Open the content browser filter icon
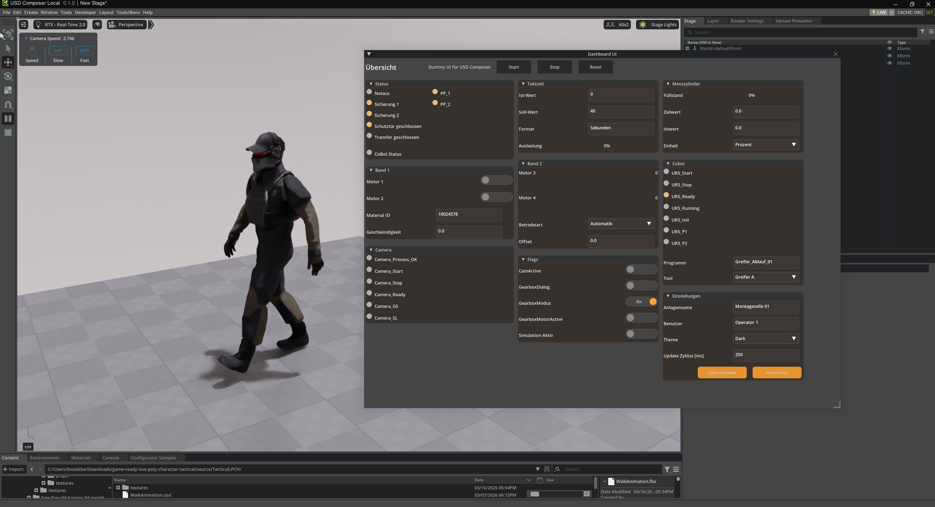The width and height of the screenshot is (935, 507). tap(667, 469)
